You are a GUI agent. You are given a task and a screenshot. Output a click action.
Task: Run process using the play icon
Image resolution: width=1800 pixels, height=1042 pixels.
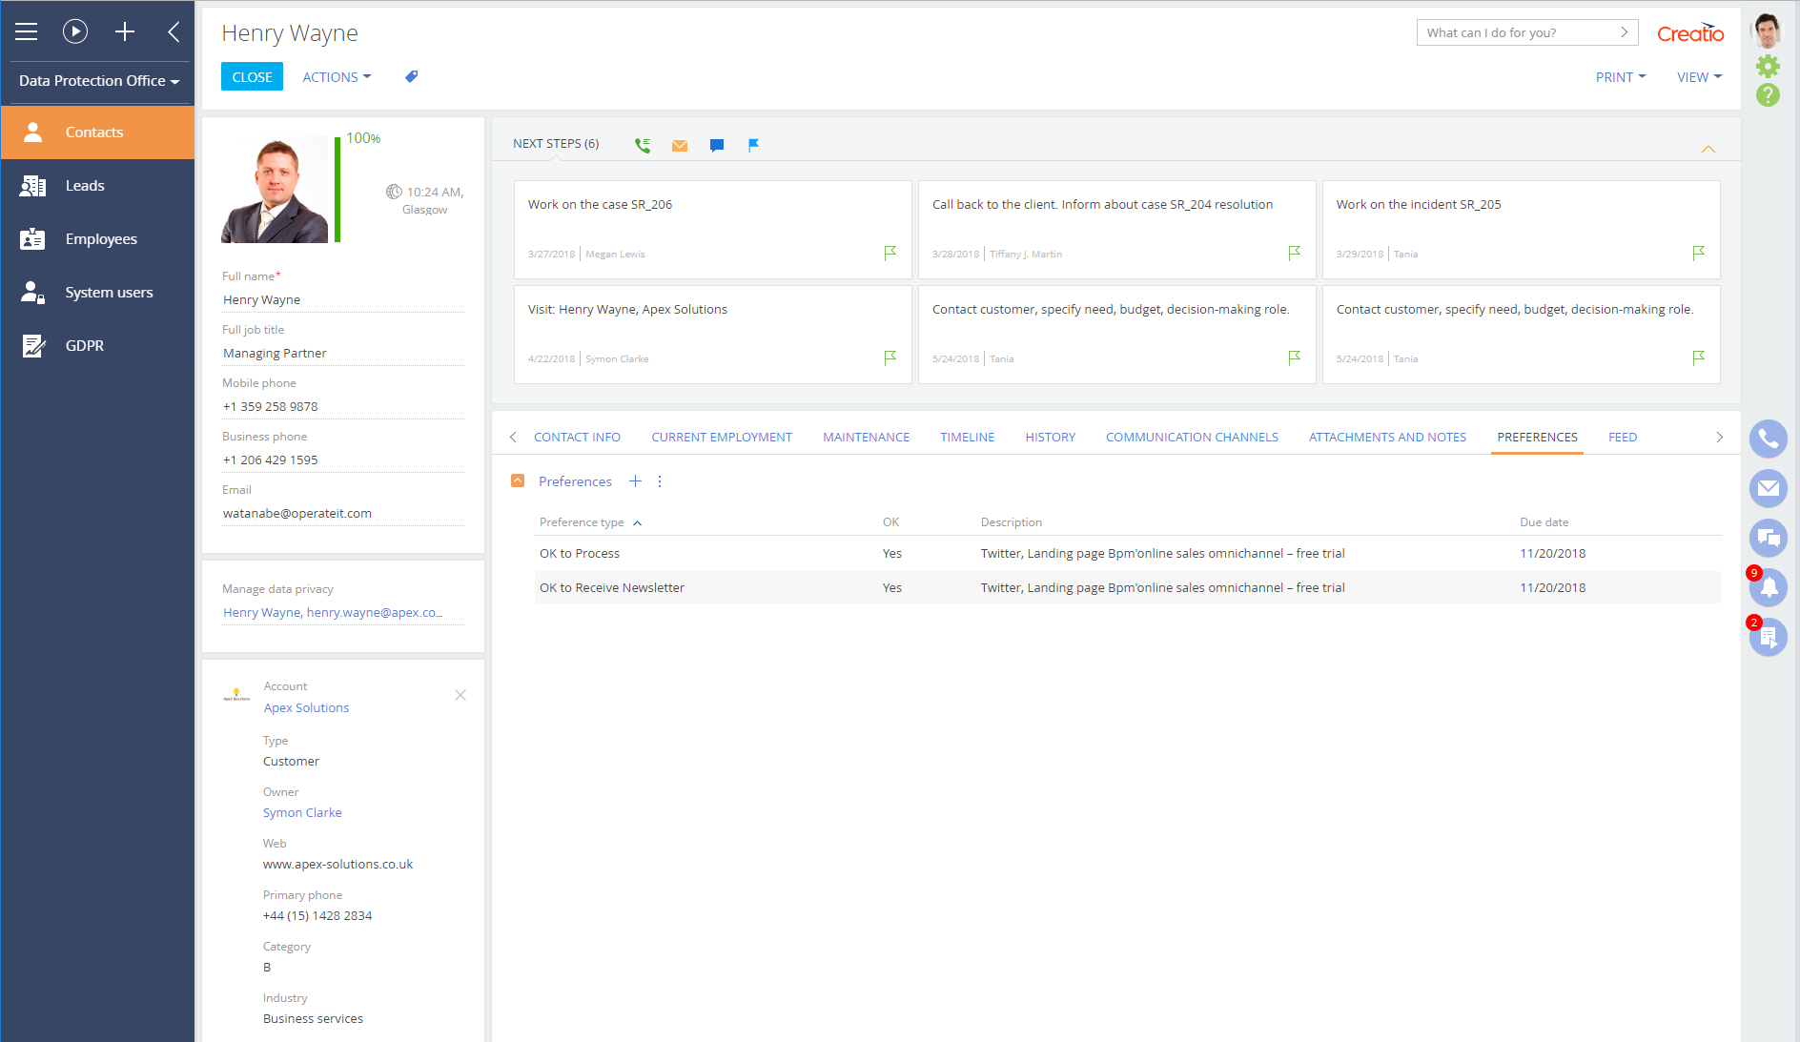tap(75, 31)
